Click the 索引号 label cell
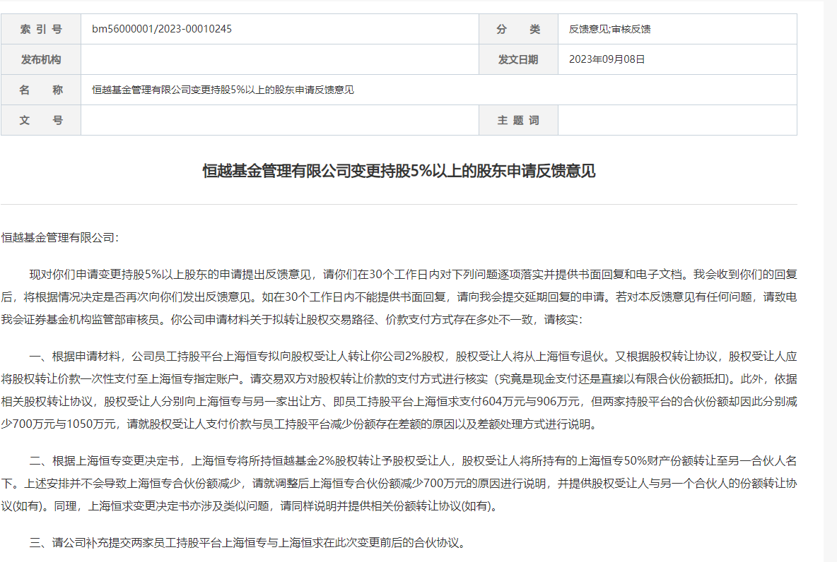The height and width of the screenshot is (562, 837). (x=41, y=29)
